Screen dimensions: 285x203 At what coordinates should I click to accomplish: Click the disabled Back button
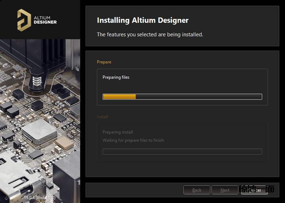click(197, 190)
